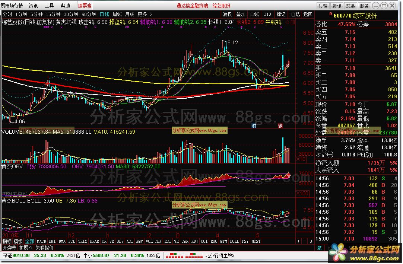Select the BOLL indicator tab

(x=234, y=241)
